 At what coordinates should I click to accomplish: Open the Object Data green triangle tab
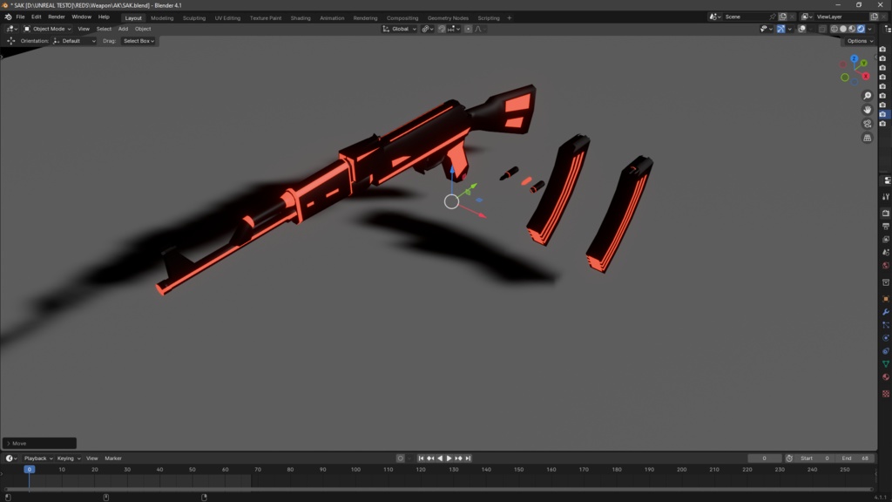tap(886, 364)
